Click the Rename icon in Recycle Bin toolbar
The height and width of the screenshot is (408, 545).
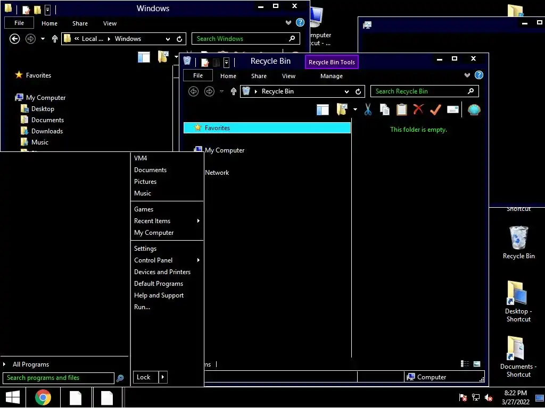452,109
